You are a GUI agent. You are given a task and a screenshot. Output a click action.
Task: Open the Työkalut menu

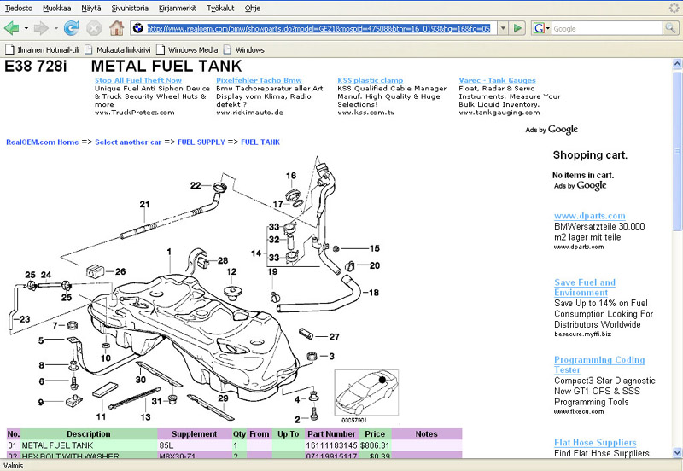[219, 7]
